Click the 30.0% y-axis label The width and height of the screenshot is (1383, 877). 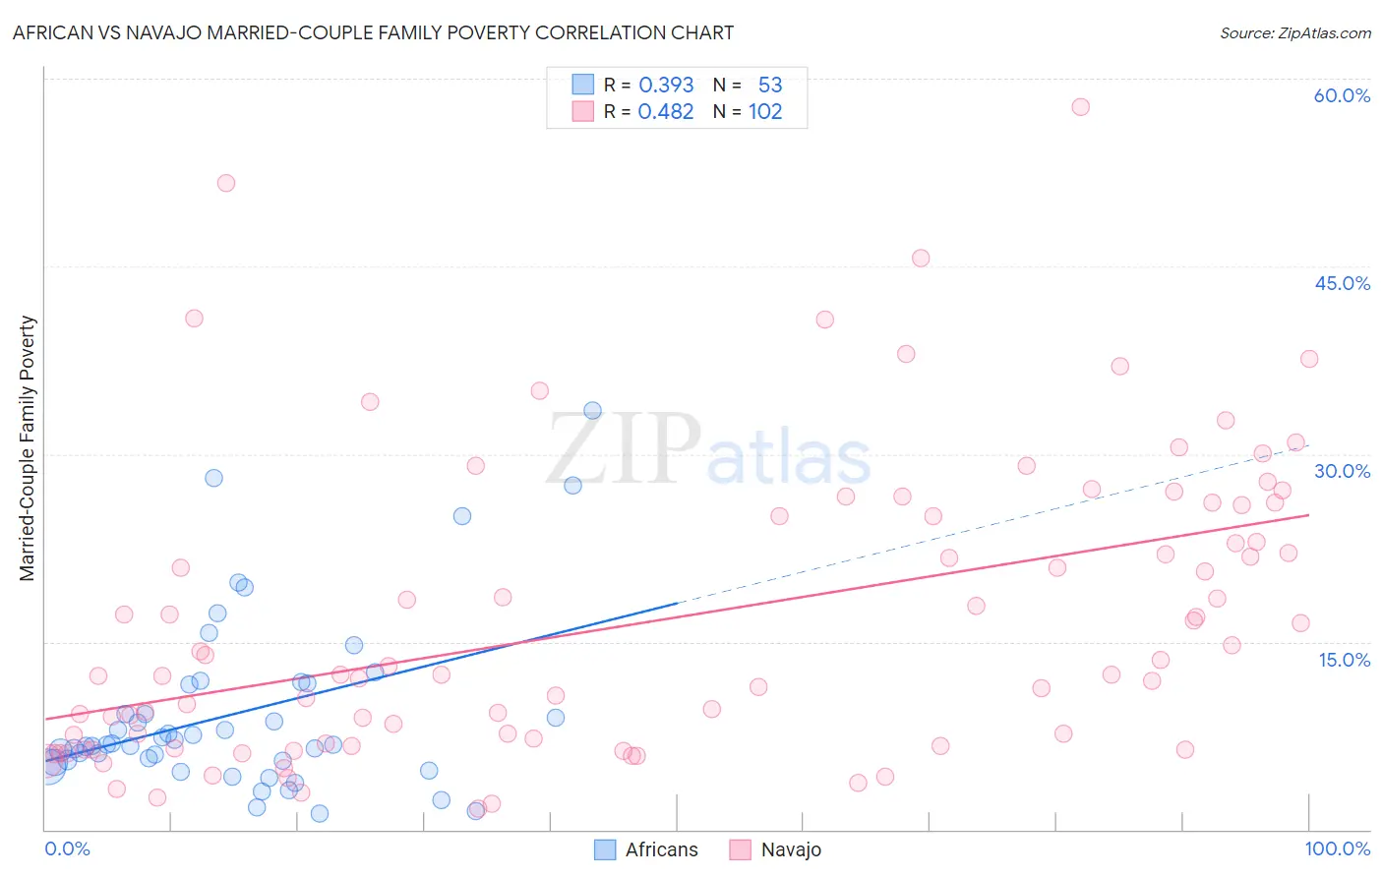click(1342, 471)
